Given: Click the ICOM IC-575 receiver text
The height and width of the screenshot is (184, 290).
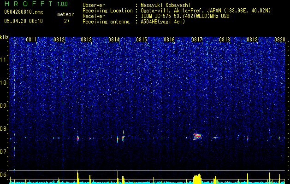Looking at the screenshot, I should [185, 16].
